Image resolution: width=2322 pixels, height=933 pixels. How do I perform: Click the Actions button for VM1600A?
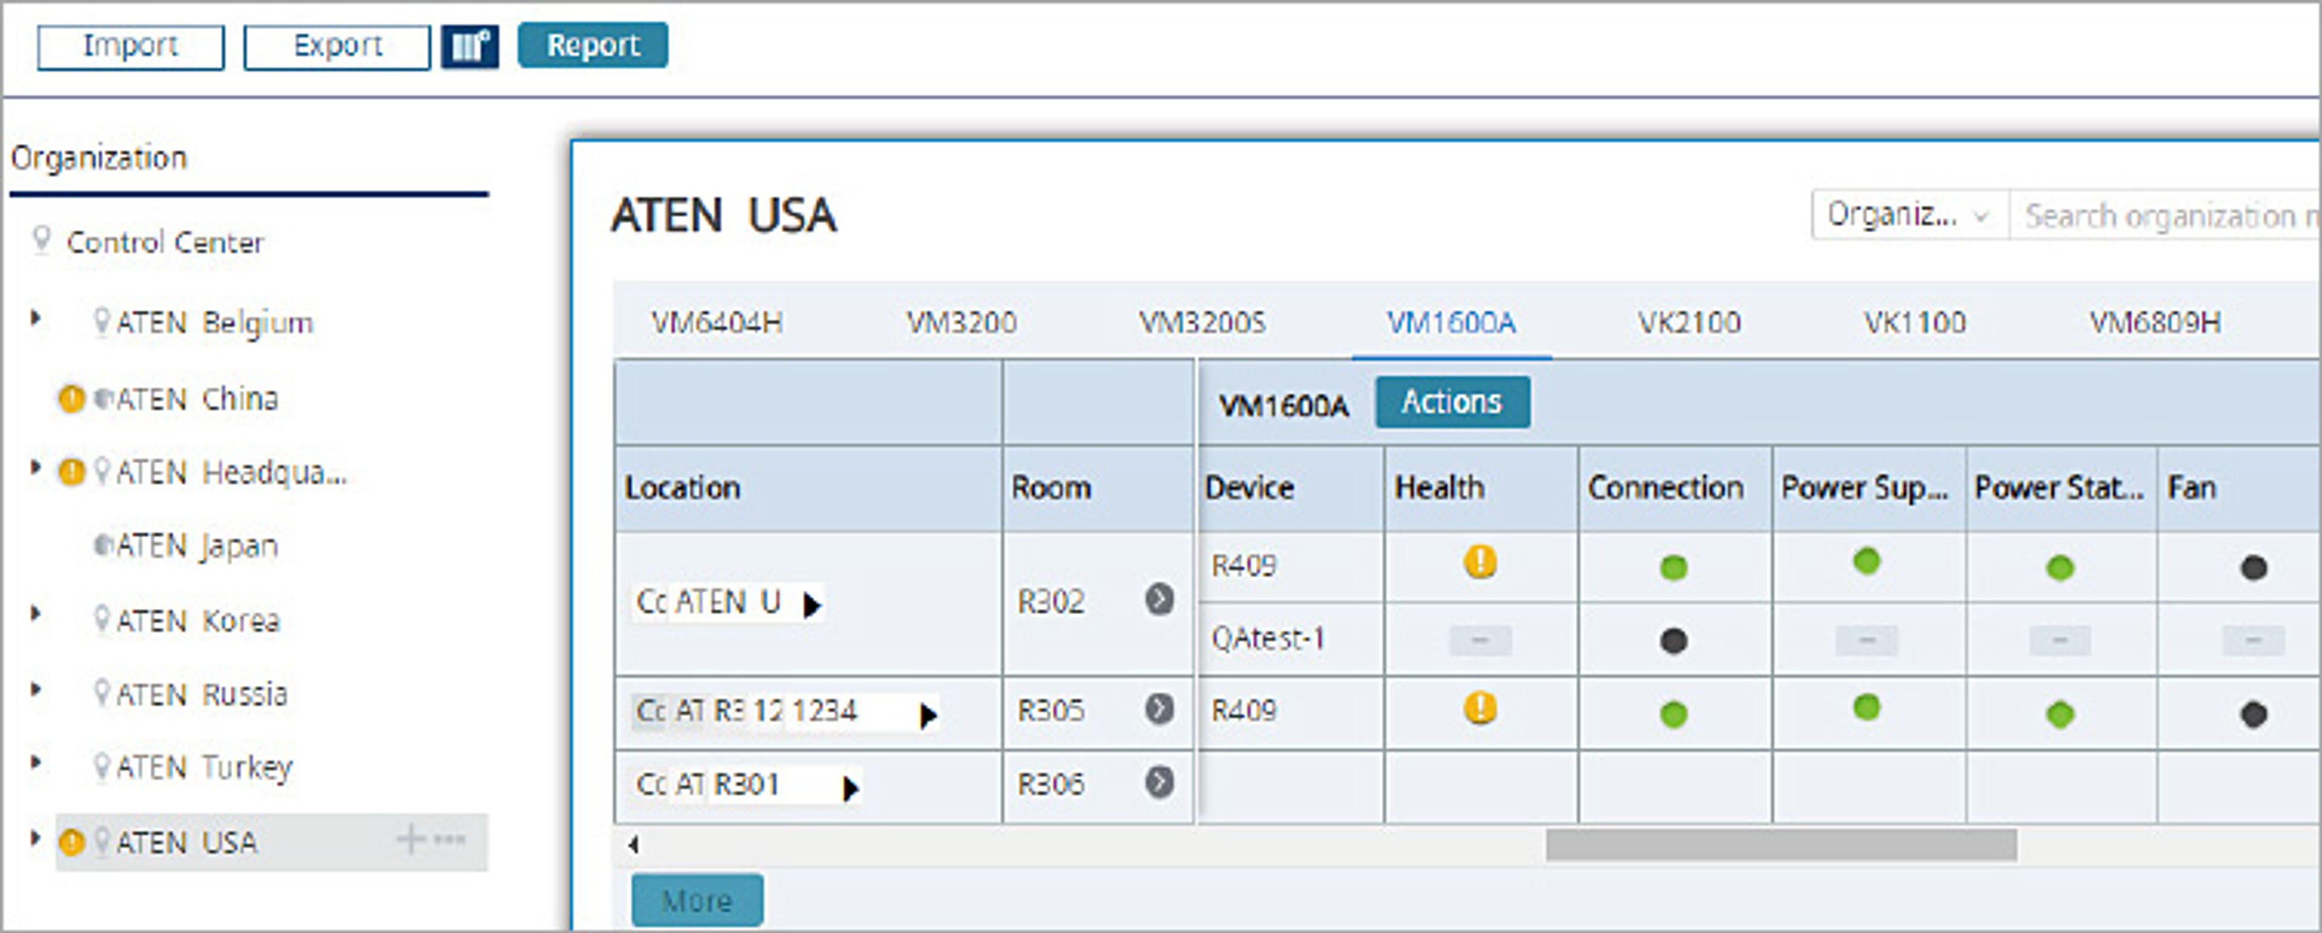[x=1451, y=402]
